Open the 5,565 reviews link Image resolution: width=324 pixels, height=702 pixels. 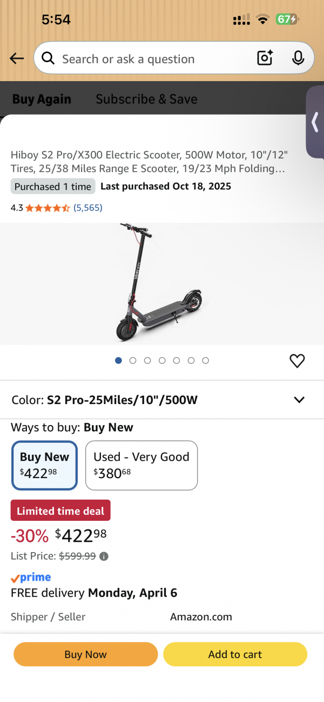pos(88,208)
